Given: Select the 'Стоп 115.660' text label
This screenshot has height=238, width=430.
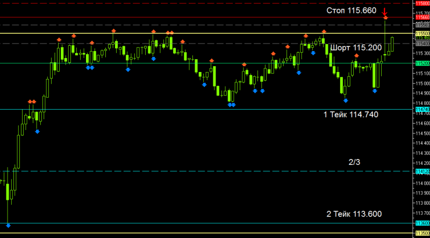Looking at the screenshot, I should (x=352, y=11).
